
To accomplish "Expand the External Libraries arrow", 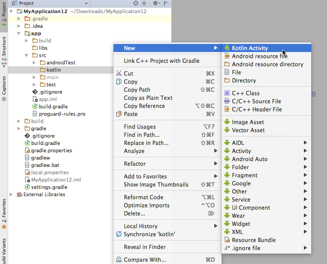I will pos(11,195).
